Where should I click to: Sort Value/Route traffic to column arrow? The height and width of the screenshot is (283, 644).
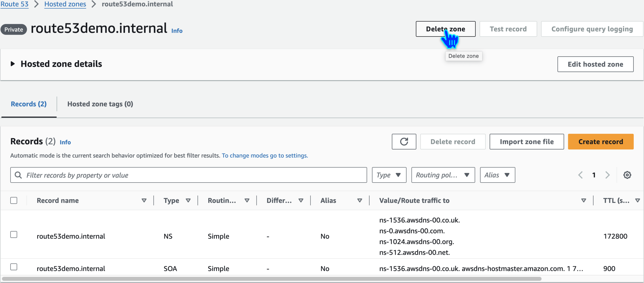583,201
